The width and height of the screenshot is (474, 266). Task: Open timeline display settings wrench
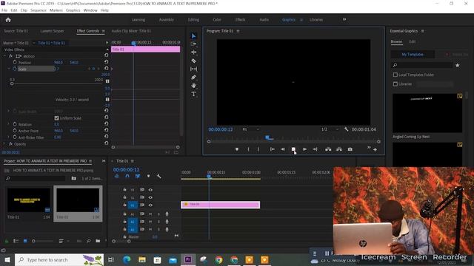pos(158,176)
